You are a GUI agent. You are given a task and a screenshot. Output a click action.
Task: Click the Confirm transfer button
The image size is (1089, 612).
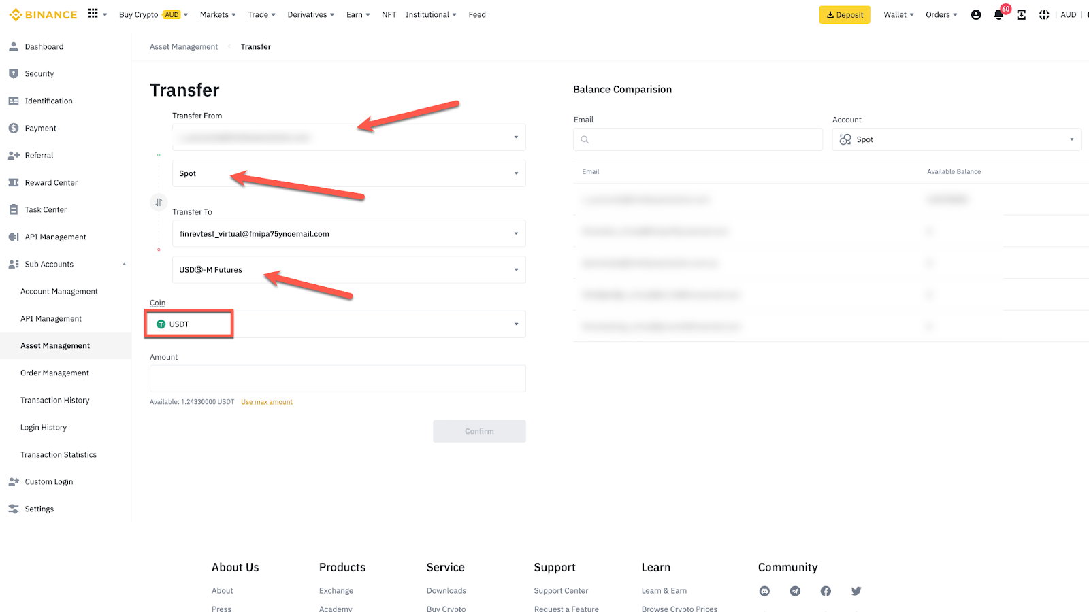click(479, 431)
